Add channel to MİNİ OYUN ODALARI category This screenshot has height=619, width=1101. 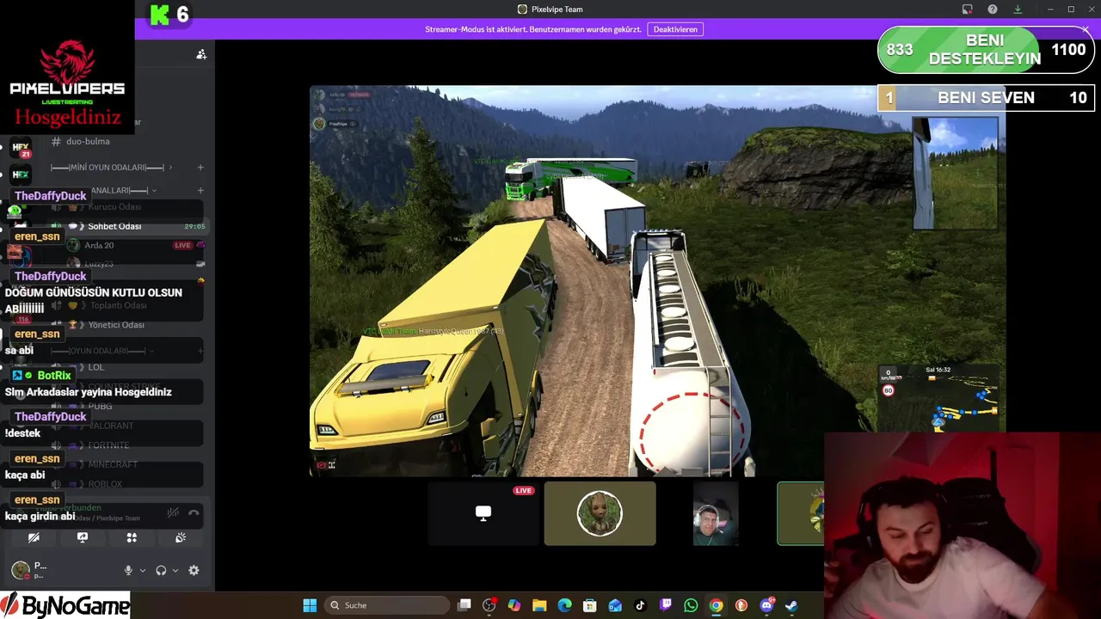click(x=200, y=168)
